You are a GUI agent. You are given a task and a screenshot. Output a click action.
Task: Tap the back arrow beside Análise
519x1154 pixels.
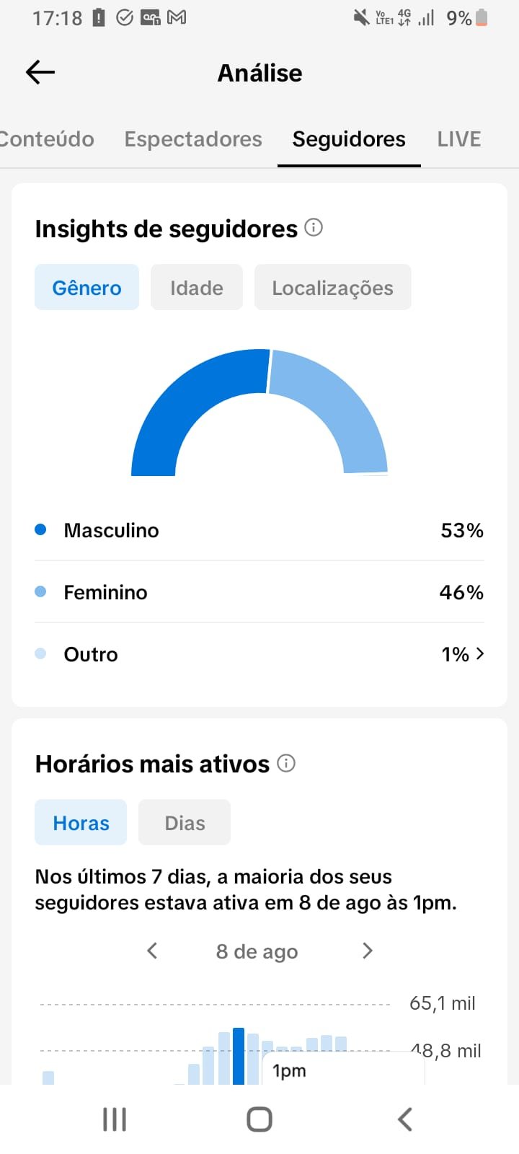click(x=40, y=72)
